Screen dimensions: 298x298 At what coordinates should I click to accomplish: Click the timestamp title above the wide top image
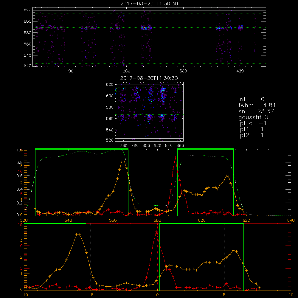click(149, 4)
